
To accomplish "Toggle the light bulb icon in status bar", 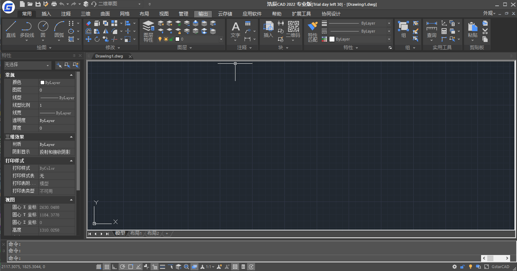I will click(471, 267).
